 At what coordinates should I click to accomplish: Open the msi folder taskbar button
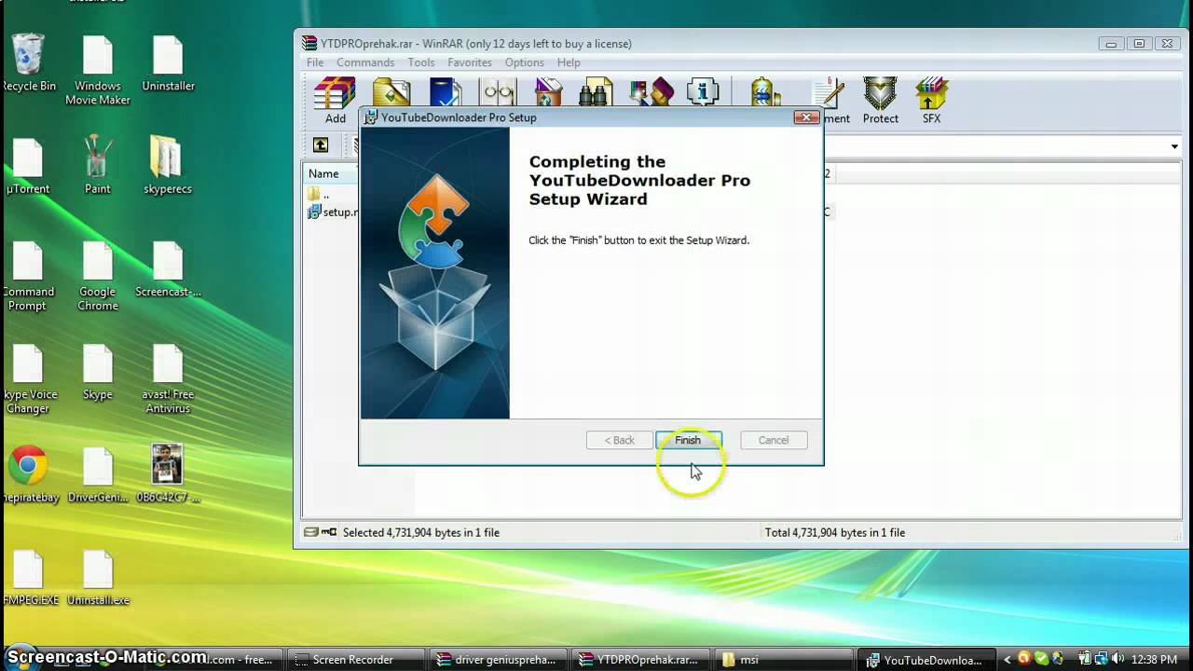pos(782,660)
